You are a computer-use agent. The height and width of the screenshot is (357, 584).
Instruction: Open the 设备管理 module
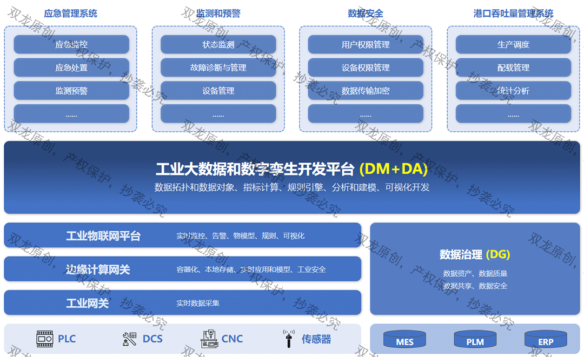pos(218,91)
